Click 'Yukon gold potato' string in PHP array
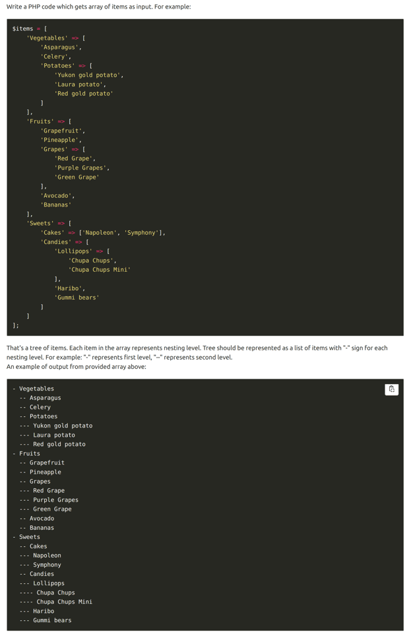The height and width of the screenshot is (636, 409). coord(88,75)
